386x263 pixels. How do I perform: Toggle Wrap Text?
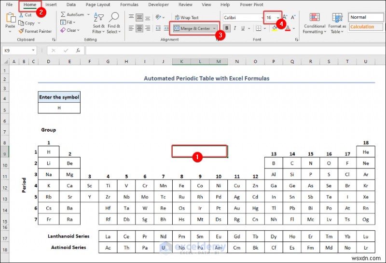coord(187,17)
